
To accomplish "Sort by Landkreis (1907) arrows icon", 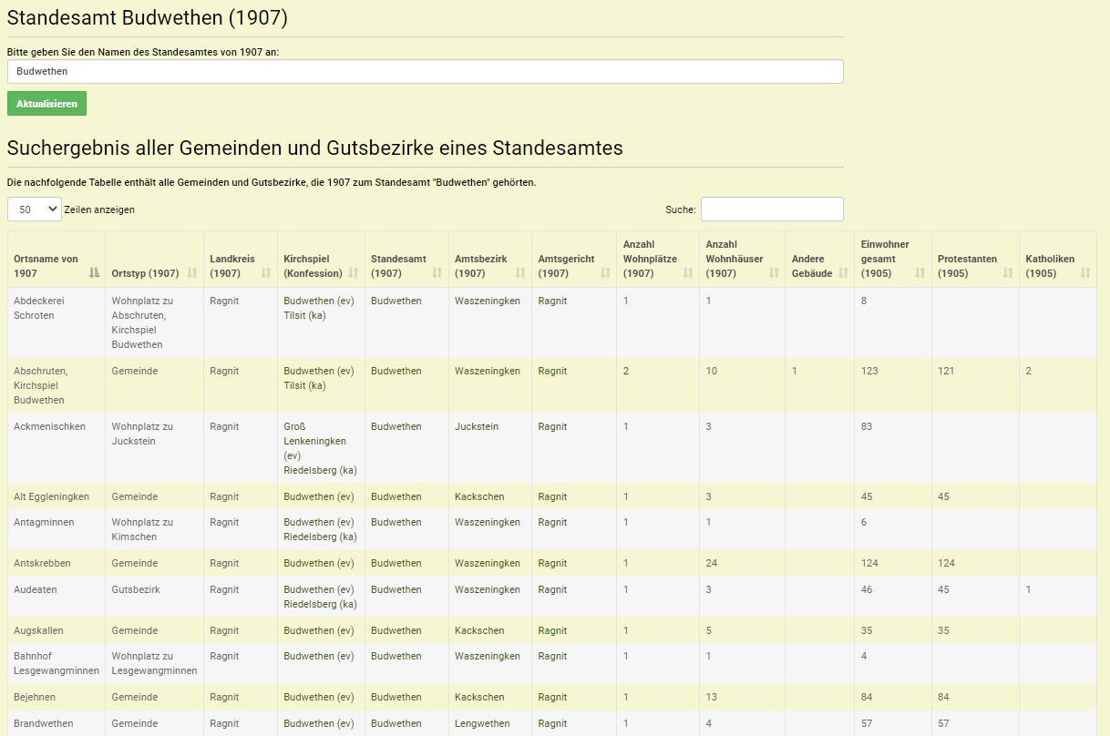I will [266, 273].
